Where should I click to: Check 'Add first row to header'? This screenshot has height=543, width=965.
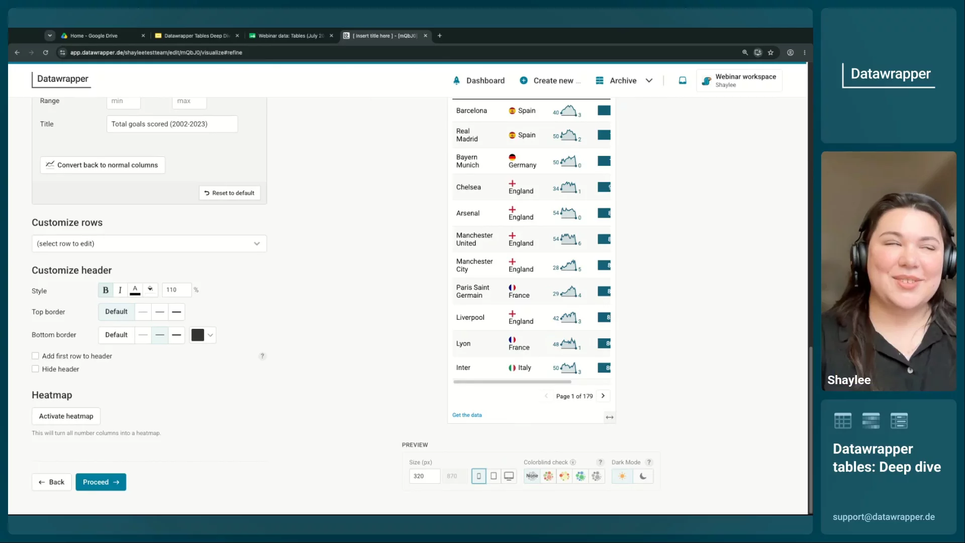(35, 356)
